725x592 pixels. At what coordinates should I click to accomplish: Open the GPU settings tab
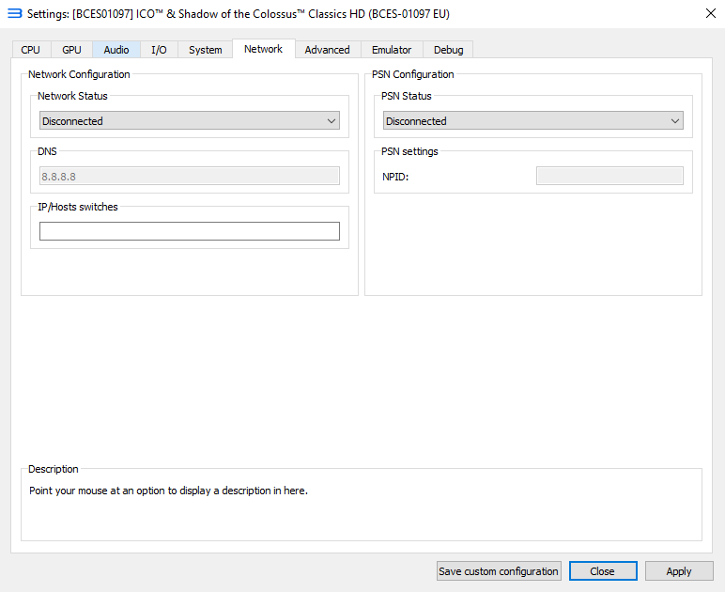(71, 50)
